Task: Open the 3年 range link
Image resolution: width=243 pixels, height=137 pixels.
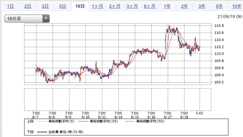Action: tap(202, 6)
